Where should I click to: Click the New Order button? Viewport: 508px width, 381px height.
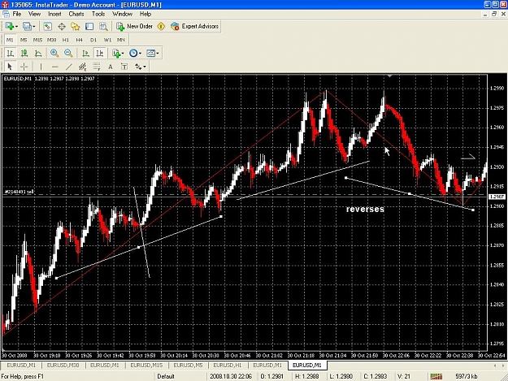134,26
